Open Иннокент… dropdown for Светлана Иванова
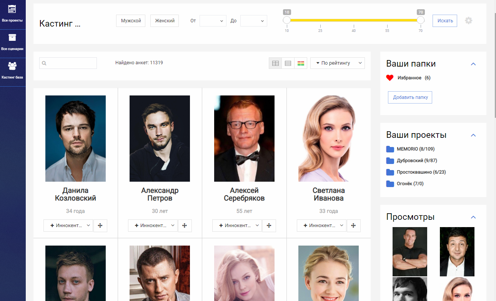 point(321,226)
